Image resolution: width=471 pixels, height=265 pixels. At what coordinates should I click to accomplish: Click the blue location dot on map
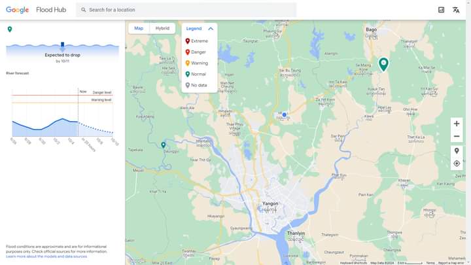[284, 115]
